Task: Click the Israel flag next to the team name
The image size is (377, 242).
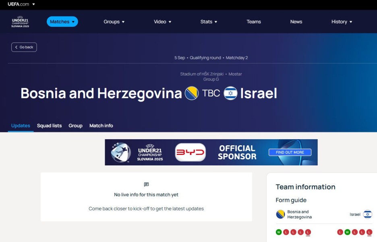Action: (230, 93)
